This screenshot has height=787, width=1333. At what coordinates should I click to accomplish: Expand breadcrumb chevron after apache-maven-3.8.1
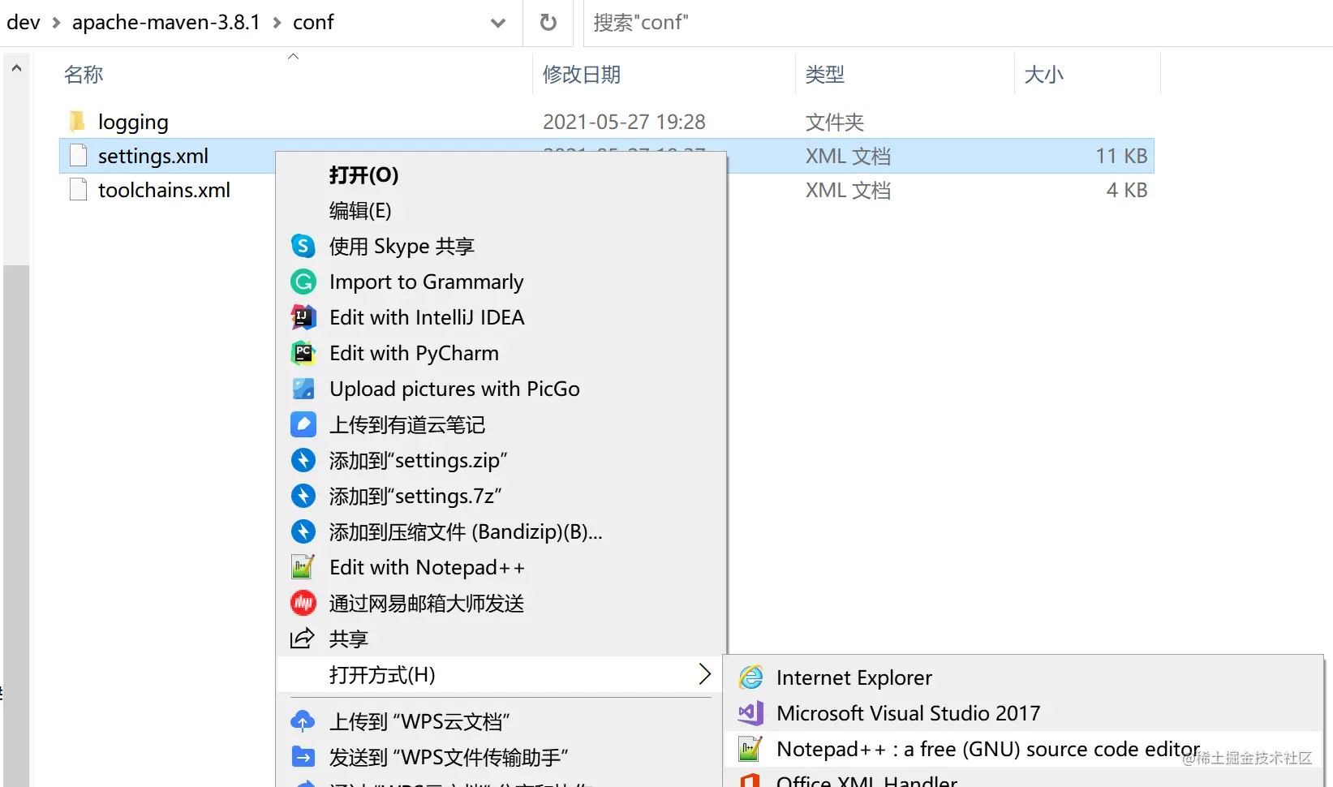click(x=277, y=23)
